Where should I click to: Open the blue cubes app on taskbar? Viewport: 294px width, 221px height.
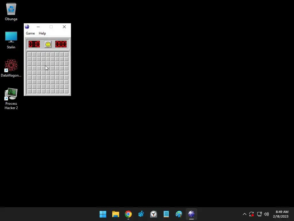pos(141,214)
